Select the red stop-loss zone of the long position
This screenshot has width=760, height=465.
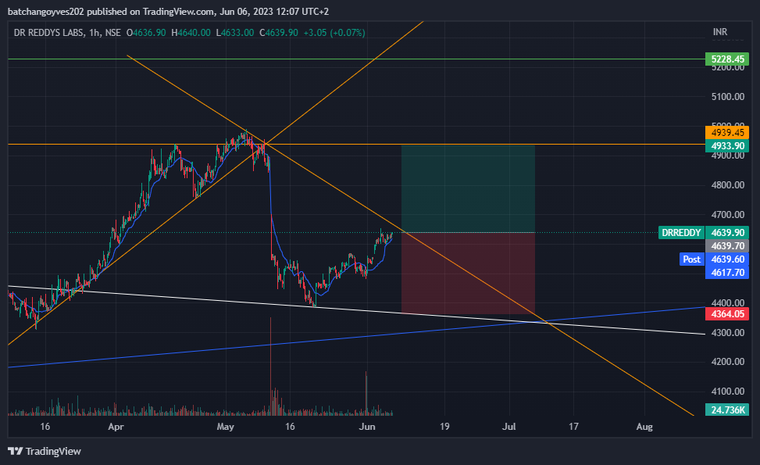coord(468,273)
